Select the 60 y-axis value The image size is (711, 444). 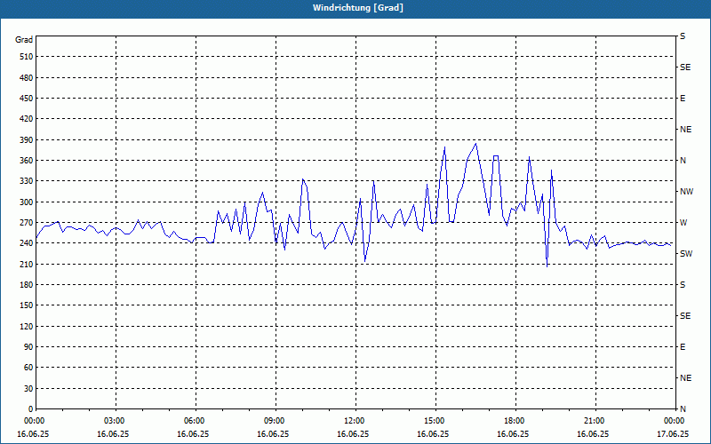click(x=28, y=368)
